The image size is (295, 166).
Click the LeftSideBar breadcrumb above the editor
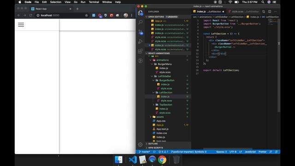point(221,17)
